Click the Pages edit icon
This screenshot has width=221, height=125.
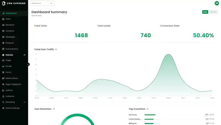[x=3, y=60]
